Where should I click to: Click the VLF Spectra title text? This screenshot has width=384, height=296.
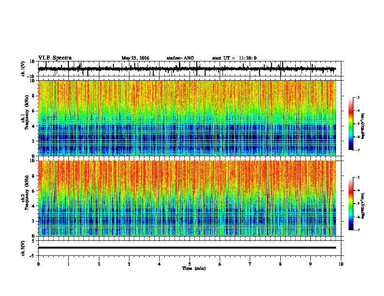click(55, 58)
